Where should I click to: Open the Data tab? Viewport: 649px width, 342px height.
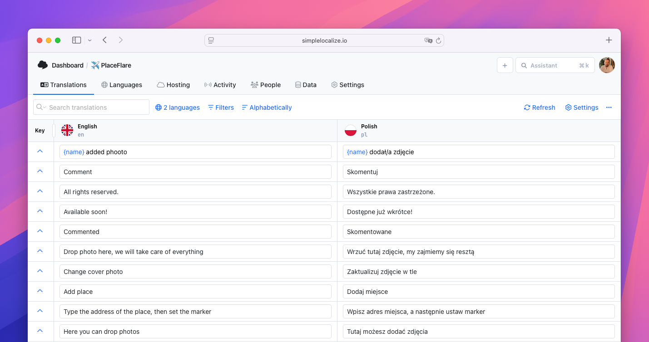point(306,85)
